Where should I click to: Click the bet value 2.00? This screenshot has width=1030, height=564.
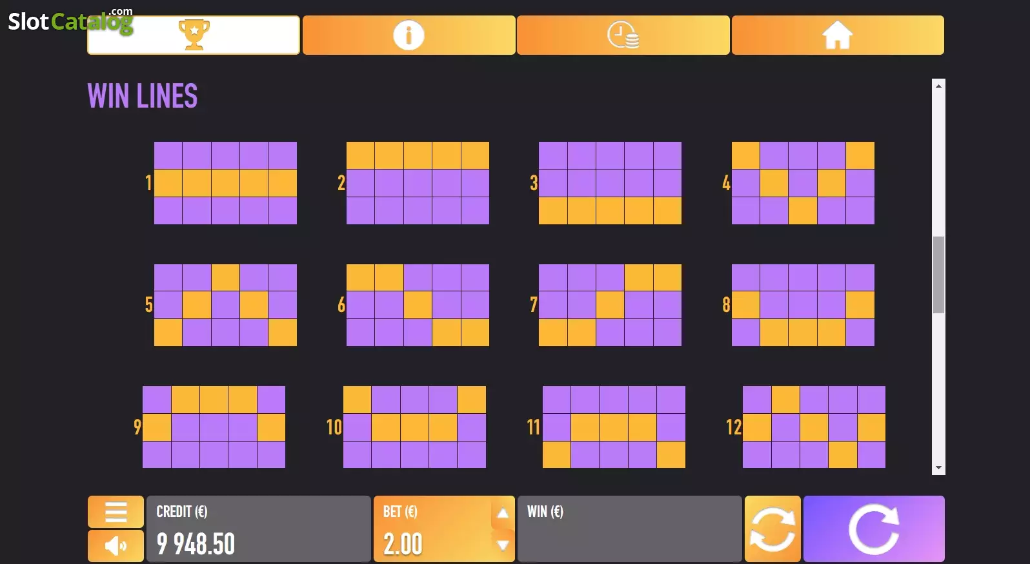click(403, 544)
